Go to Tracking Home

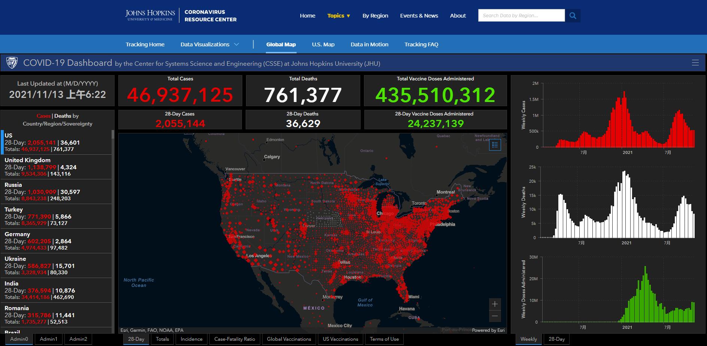click(145, 44)
